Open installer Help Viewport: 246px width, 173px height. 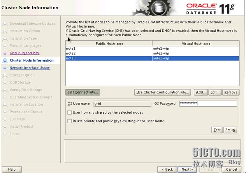(12, 170)
